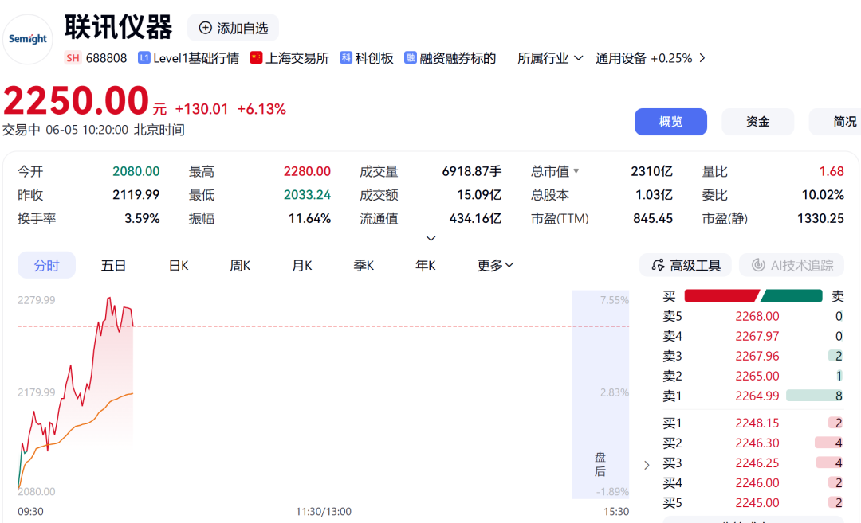Click the plus icon in 添加自选
861x523 pixels.
206,28
